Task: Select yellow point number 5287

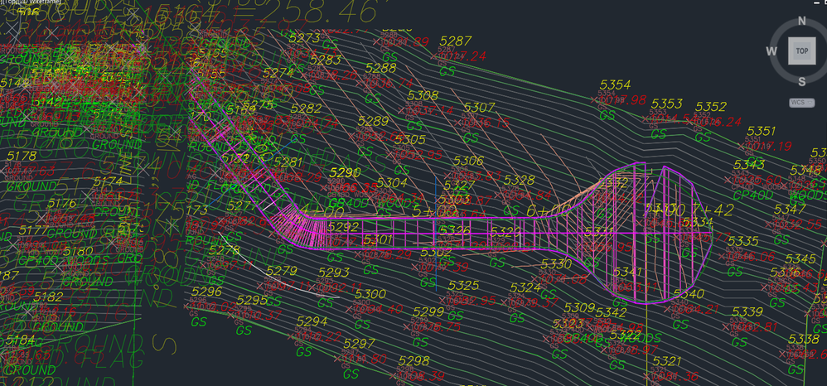Action: [x=456, y=41]
